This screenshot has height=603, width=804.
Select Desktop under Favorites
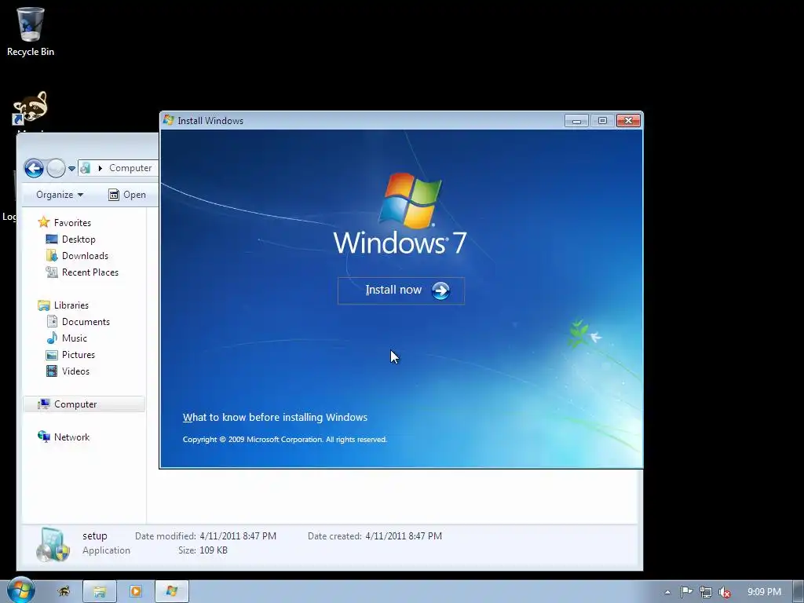coord(79,239)
